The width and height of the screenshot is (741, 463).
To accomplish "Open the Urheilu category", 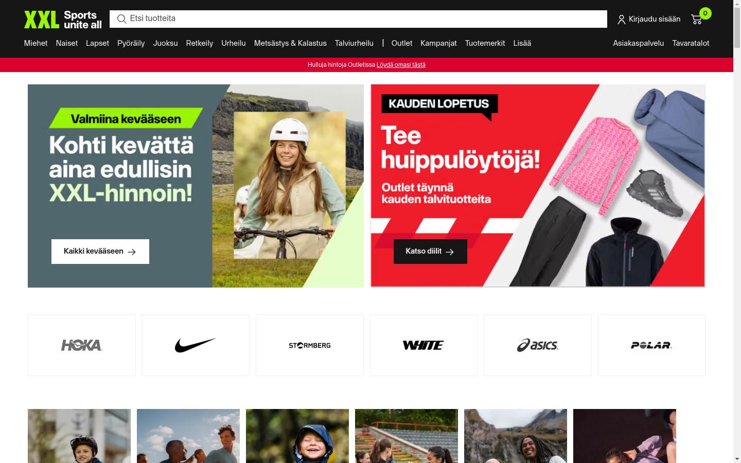I will point(234,43).
